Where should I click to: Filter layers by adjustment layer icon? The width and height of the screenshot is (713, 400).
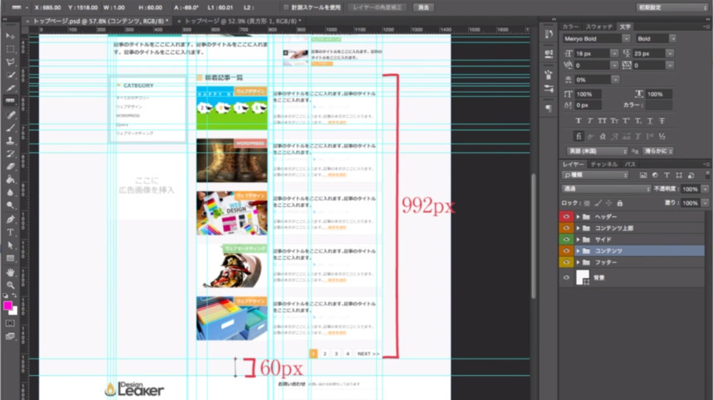[655, 176]
